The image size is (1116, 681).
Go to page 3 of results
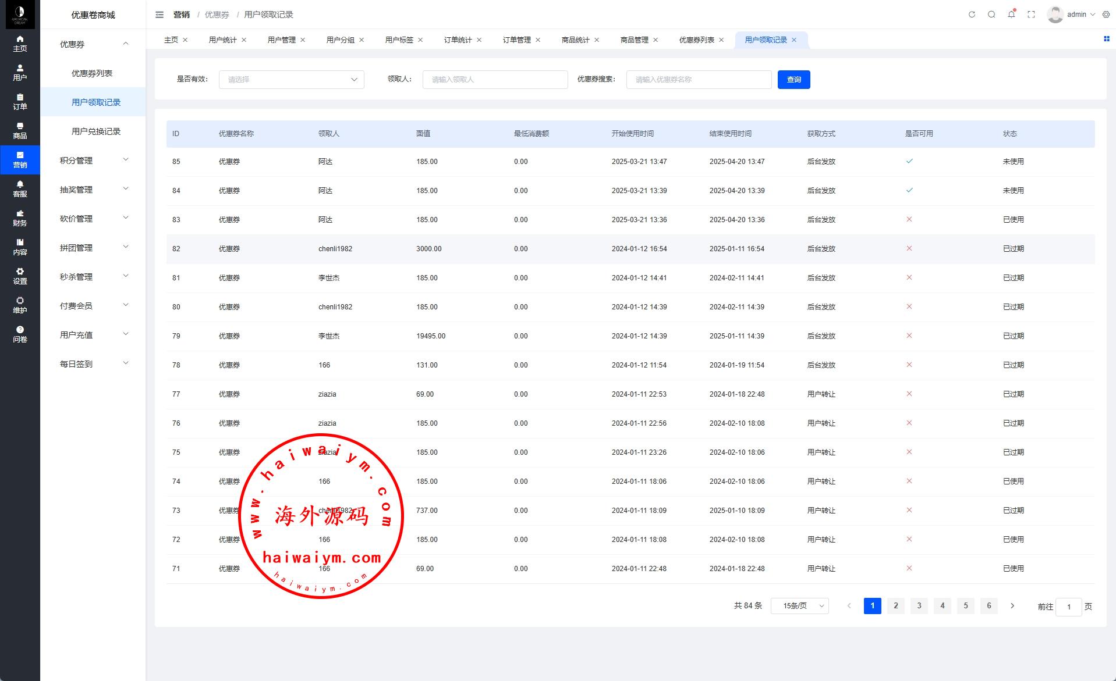[x=919, y=606]
